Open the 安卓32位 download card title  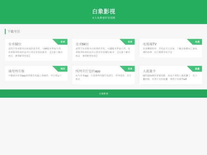coord(15,44)
